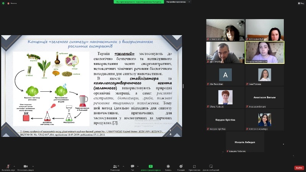
Task: Click the red recording indicator at top left
Action: pyautogui.click(x=8, y=3)
